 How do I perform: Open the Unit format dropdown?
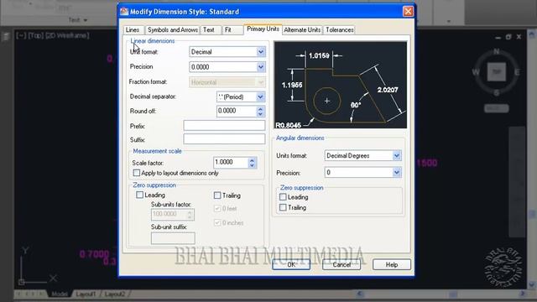point(261,52)
